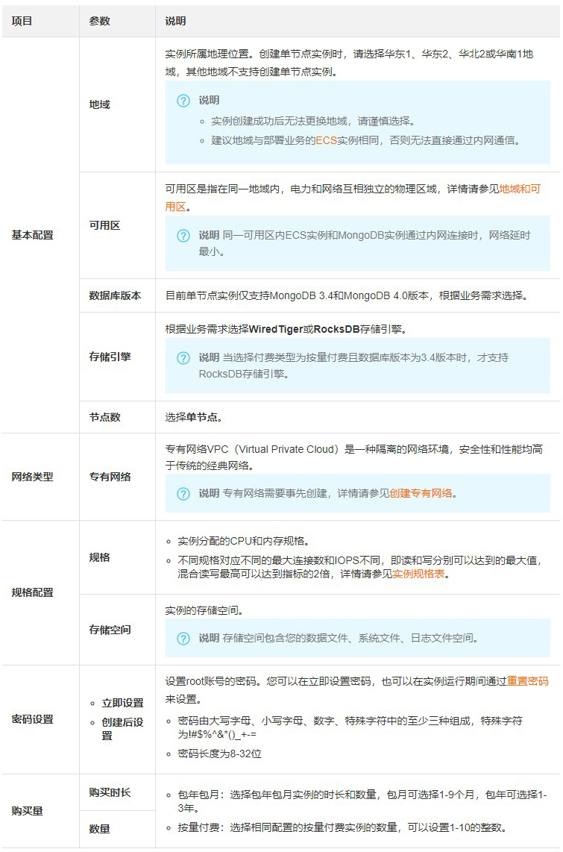
Task: Click the question-mark note icon in the 地域 row
Action: [x=183, y=101]
